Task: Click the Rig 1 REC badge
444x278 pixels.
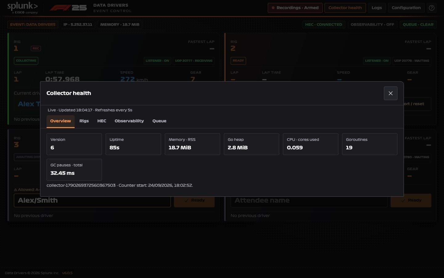Action: [36, 48]
